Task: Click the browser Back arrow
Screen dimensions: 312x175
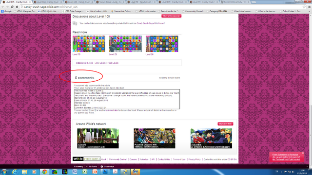Action: [3, 7]
